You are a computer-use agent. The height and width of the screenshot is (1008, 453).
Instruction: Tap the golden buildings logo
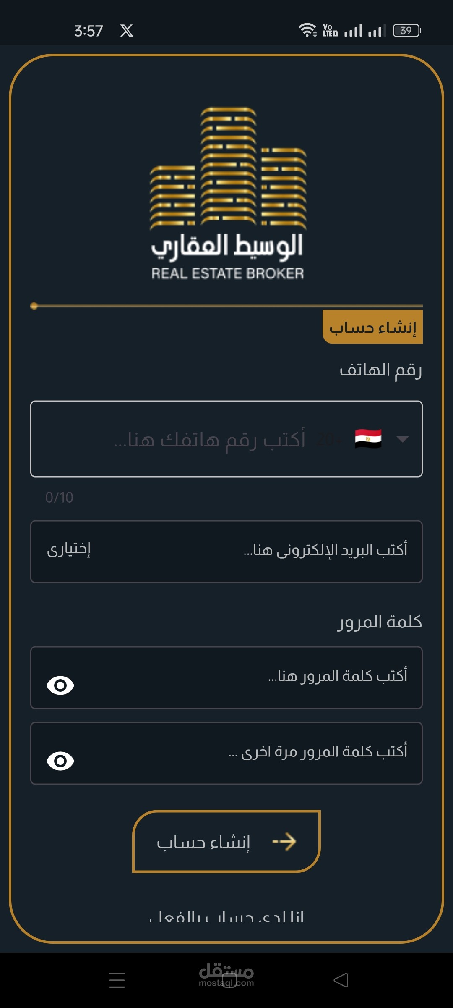228,168
